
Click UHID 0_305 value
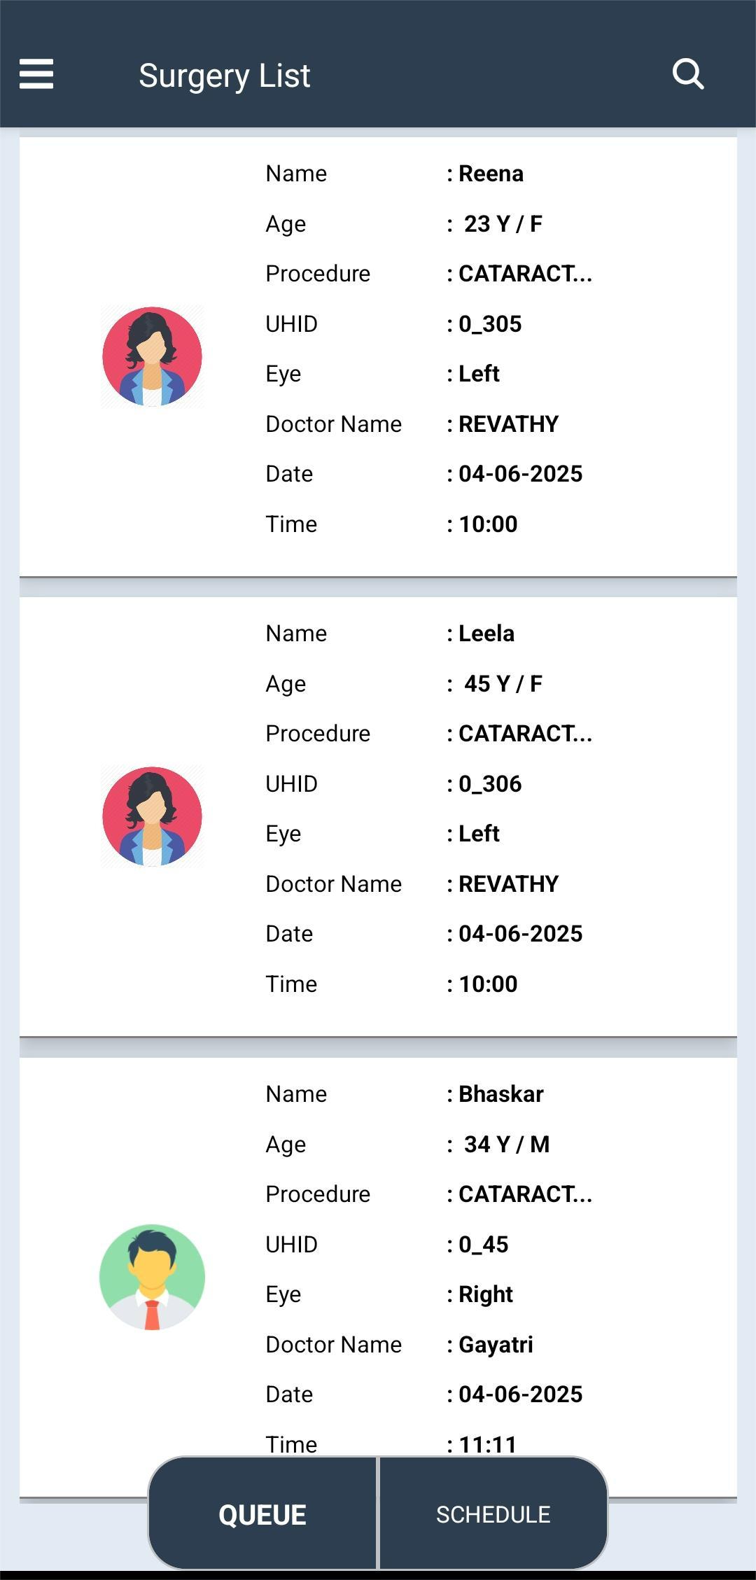click(489, 324)
